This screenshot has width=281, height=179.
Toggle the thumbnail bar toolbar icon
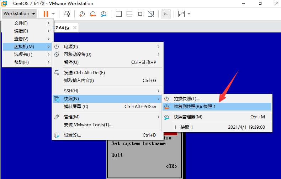point(129,14)
